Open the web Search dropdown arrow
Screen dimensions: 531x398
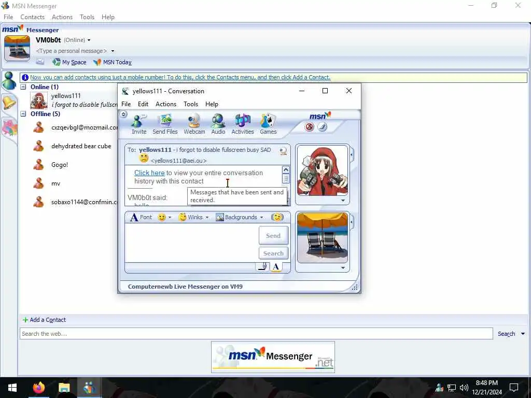pyautogui.click(x=523, y=334)
